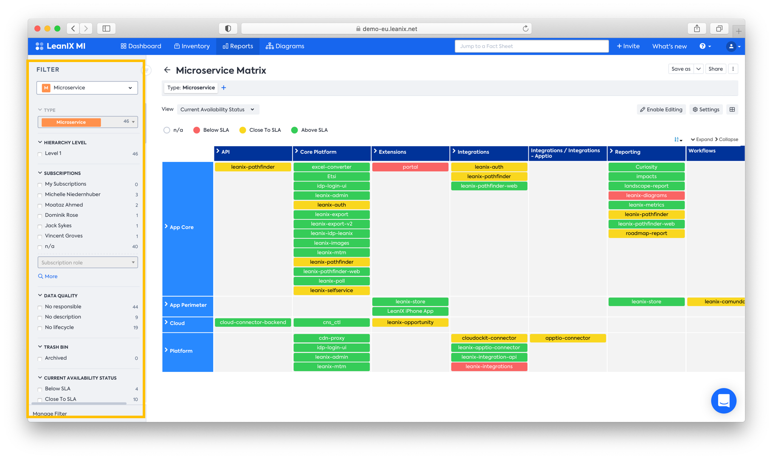Expand the App Perimeter row
Screen dimensions: 773x459
pyautogui.click(x=166, y=304)
